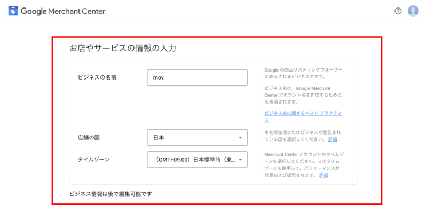
Task: Open the help question mark icon
Action: (x=398, y=11)
